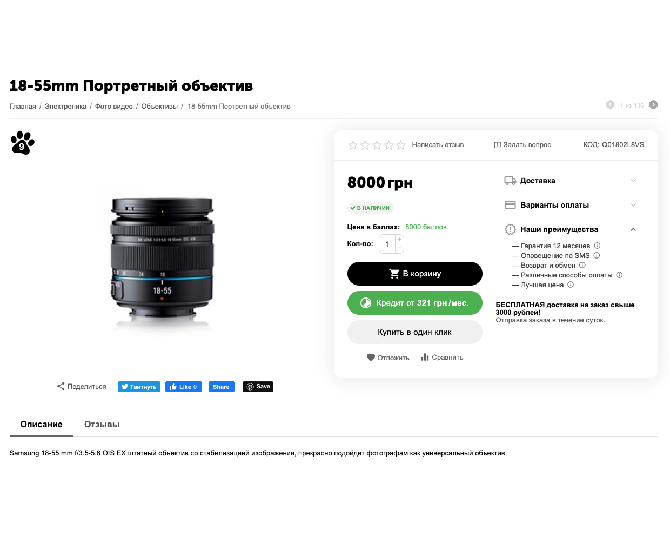The height and width of the screenshot is (549, 670).
Task: Add to cart with В корзину button
Action: click(415, 274)
